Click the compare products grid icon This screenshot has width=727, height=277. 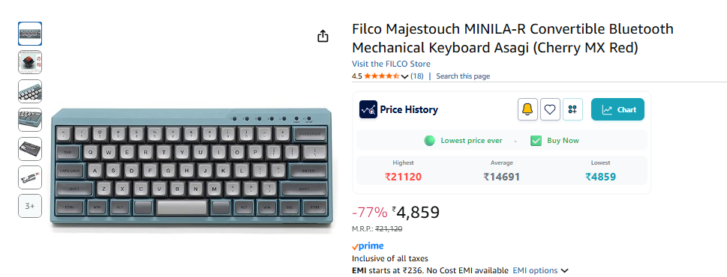pos(572,109)
